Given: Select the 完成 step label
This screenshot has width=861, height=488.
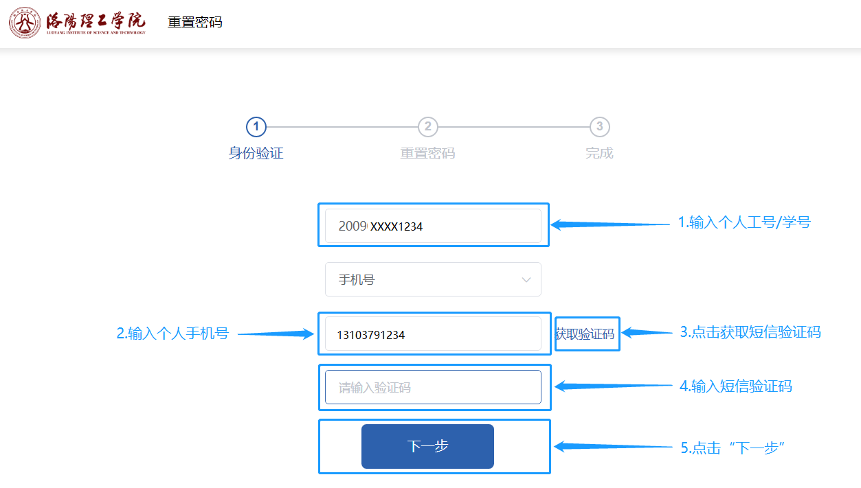Looking at the screenshot, I should (599, 153).
